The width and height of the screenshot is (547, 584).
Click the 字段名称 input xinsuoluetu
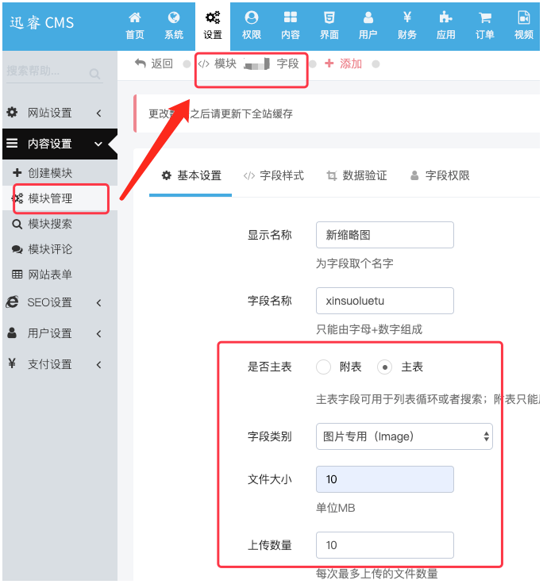[x=385, y=301]
